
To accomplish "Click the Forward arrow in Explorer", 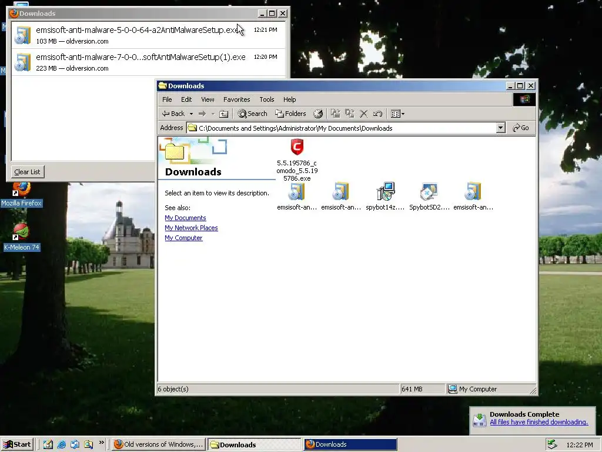I will (202, 114).
